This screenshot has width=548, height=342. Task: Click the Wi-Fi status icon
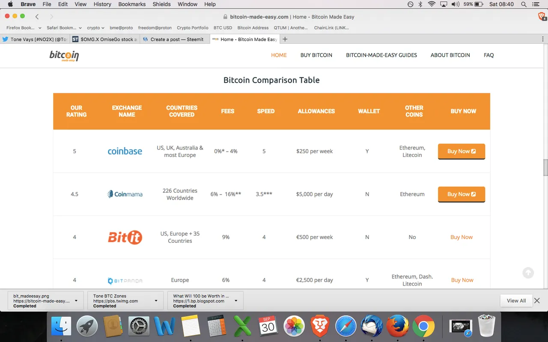click(432, 4)
